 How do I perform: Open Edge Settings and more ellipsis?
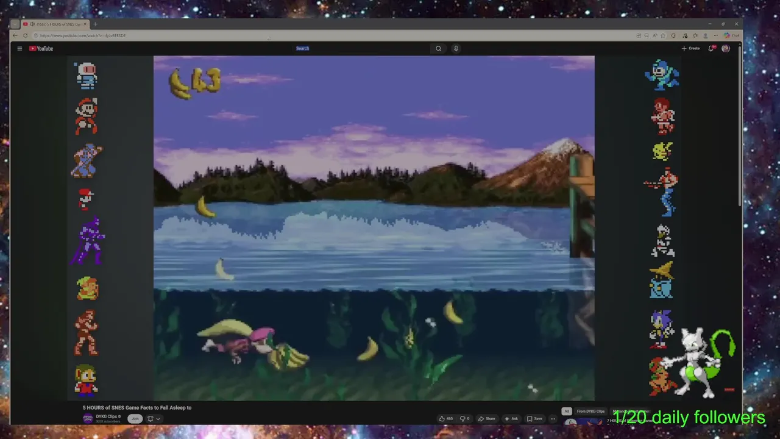[716, 35]
